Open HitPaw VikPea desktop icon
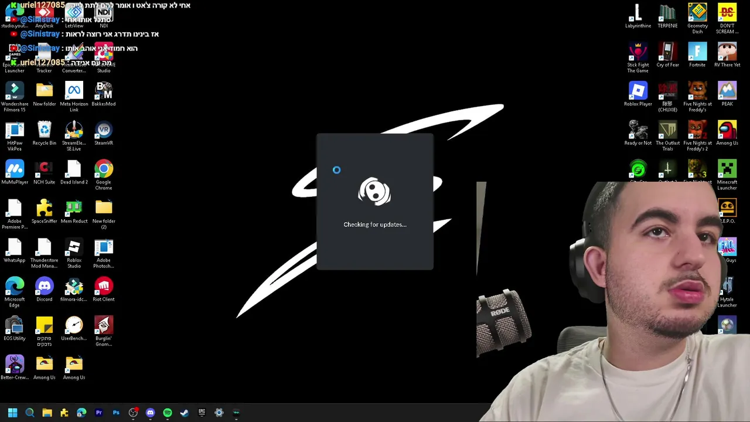This screenshot has width=750, height=422. tap(15, 136)
